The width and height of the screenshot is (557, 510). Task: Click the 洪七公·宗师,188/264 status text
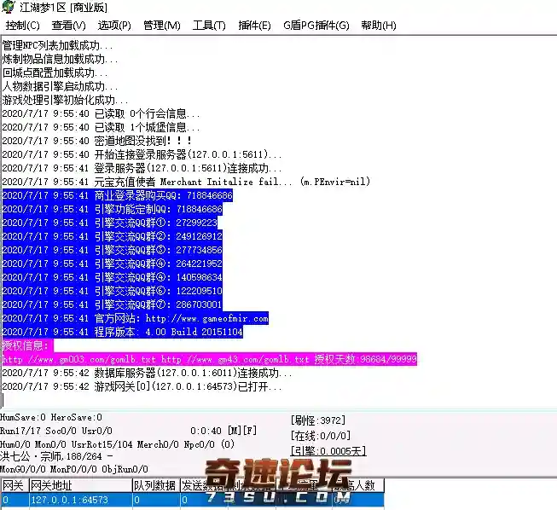coord(56,456)
